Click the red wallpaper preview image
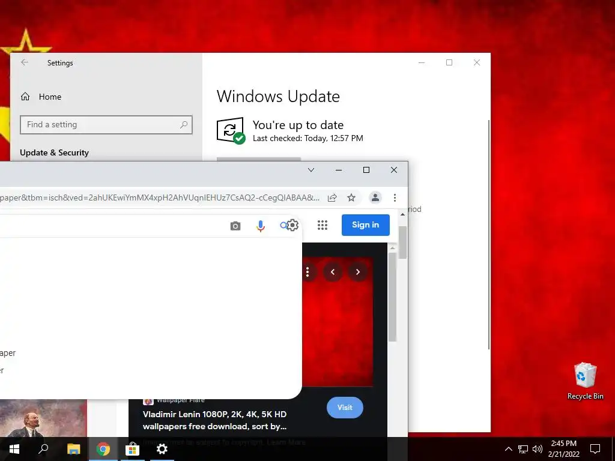615x461 pixels. pyautogui.click(x=338, y=322)
